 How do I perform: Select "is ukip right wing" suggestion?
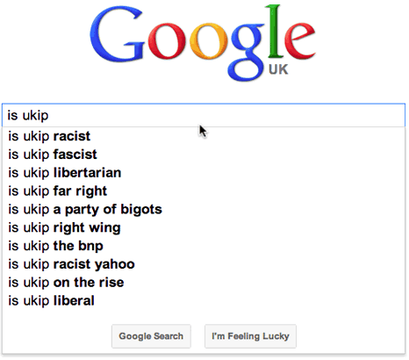pyautogui.click(x=204, y=227)
